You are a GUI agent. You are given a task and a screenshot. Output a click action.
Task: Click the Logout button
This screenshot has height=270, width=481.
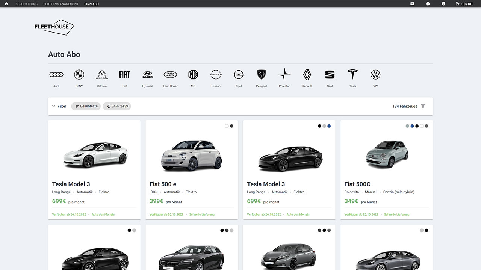(464, 4)
